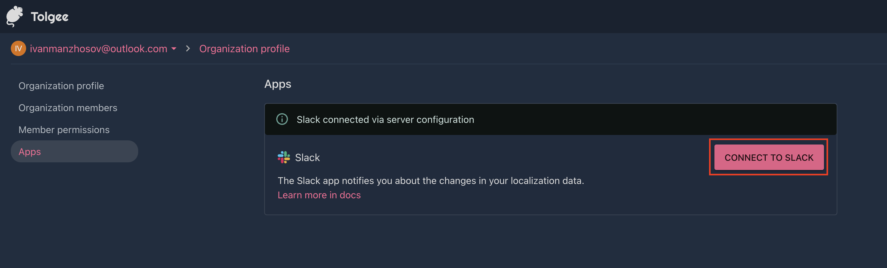Select Member permissions in sidebar
Screen dimensions: 887x268
click(64, 130)
